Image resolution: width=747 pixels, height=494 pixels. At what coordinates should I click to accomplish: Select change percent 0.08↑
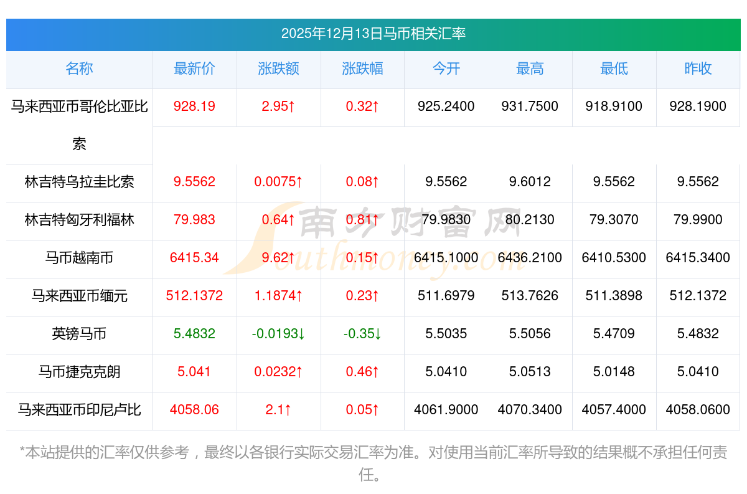(362, 182)
